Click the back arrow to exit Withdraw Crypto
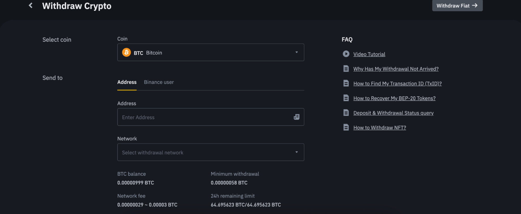Screen dimensions: 521x214 30,5
